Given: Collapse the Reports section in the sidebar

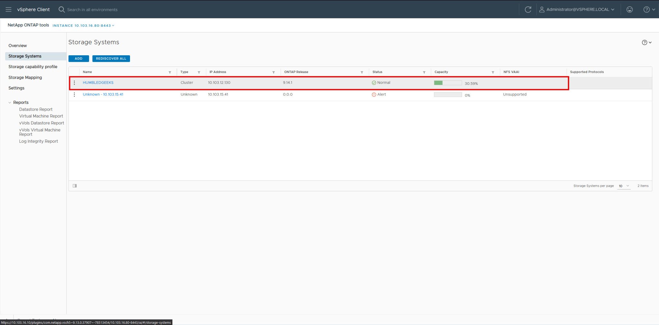Looking at the screenshot, I should [9, 102].
